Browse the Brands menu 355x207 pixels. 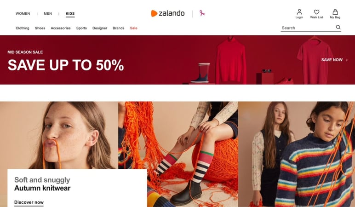point(118,28)
